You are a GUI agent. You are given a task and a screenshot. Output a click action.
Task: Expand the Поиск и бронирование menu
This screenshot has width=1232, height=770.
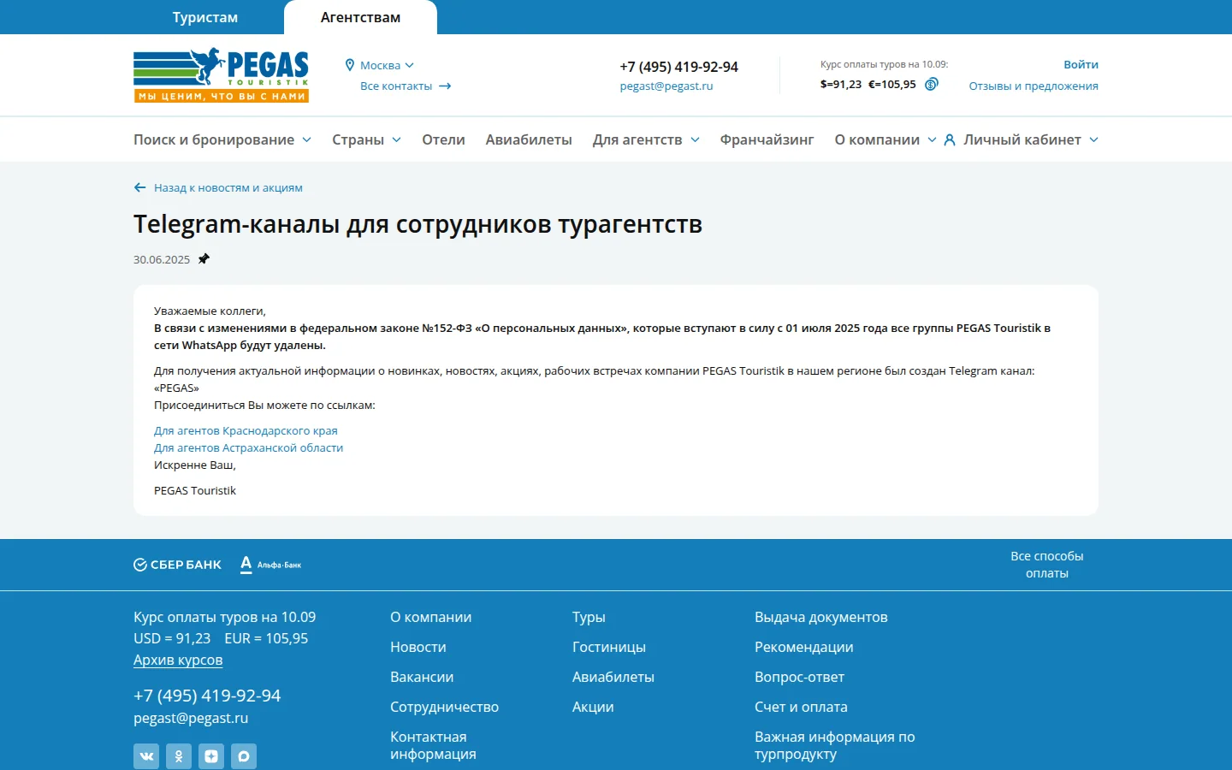[222, 139]
